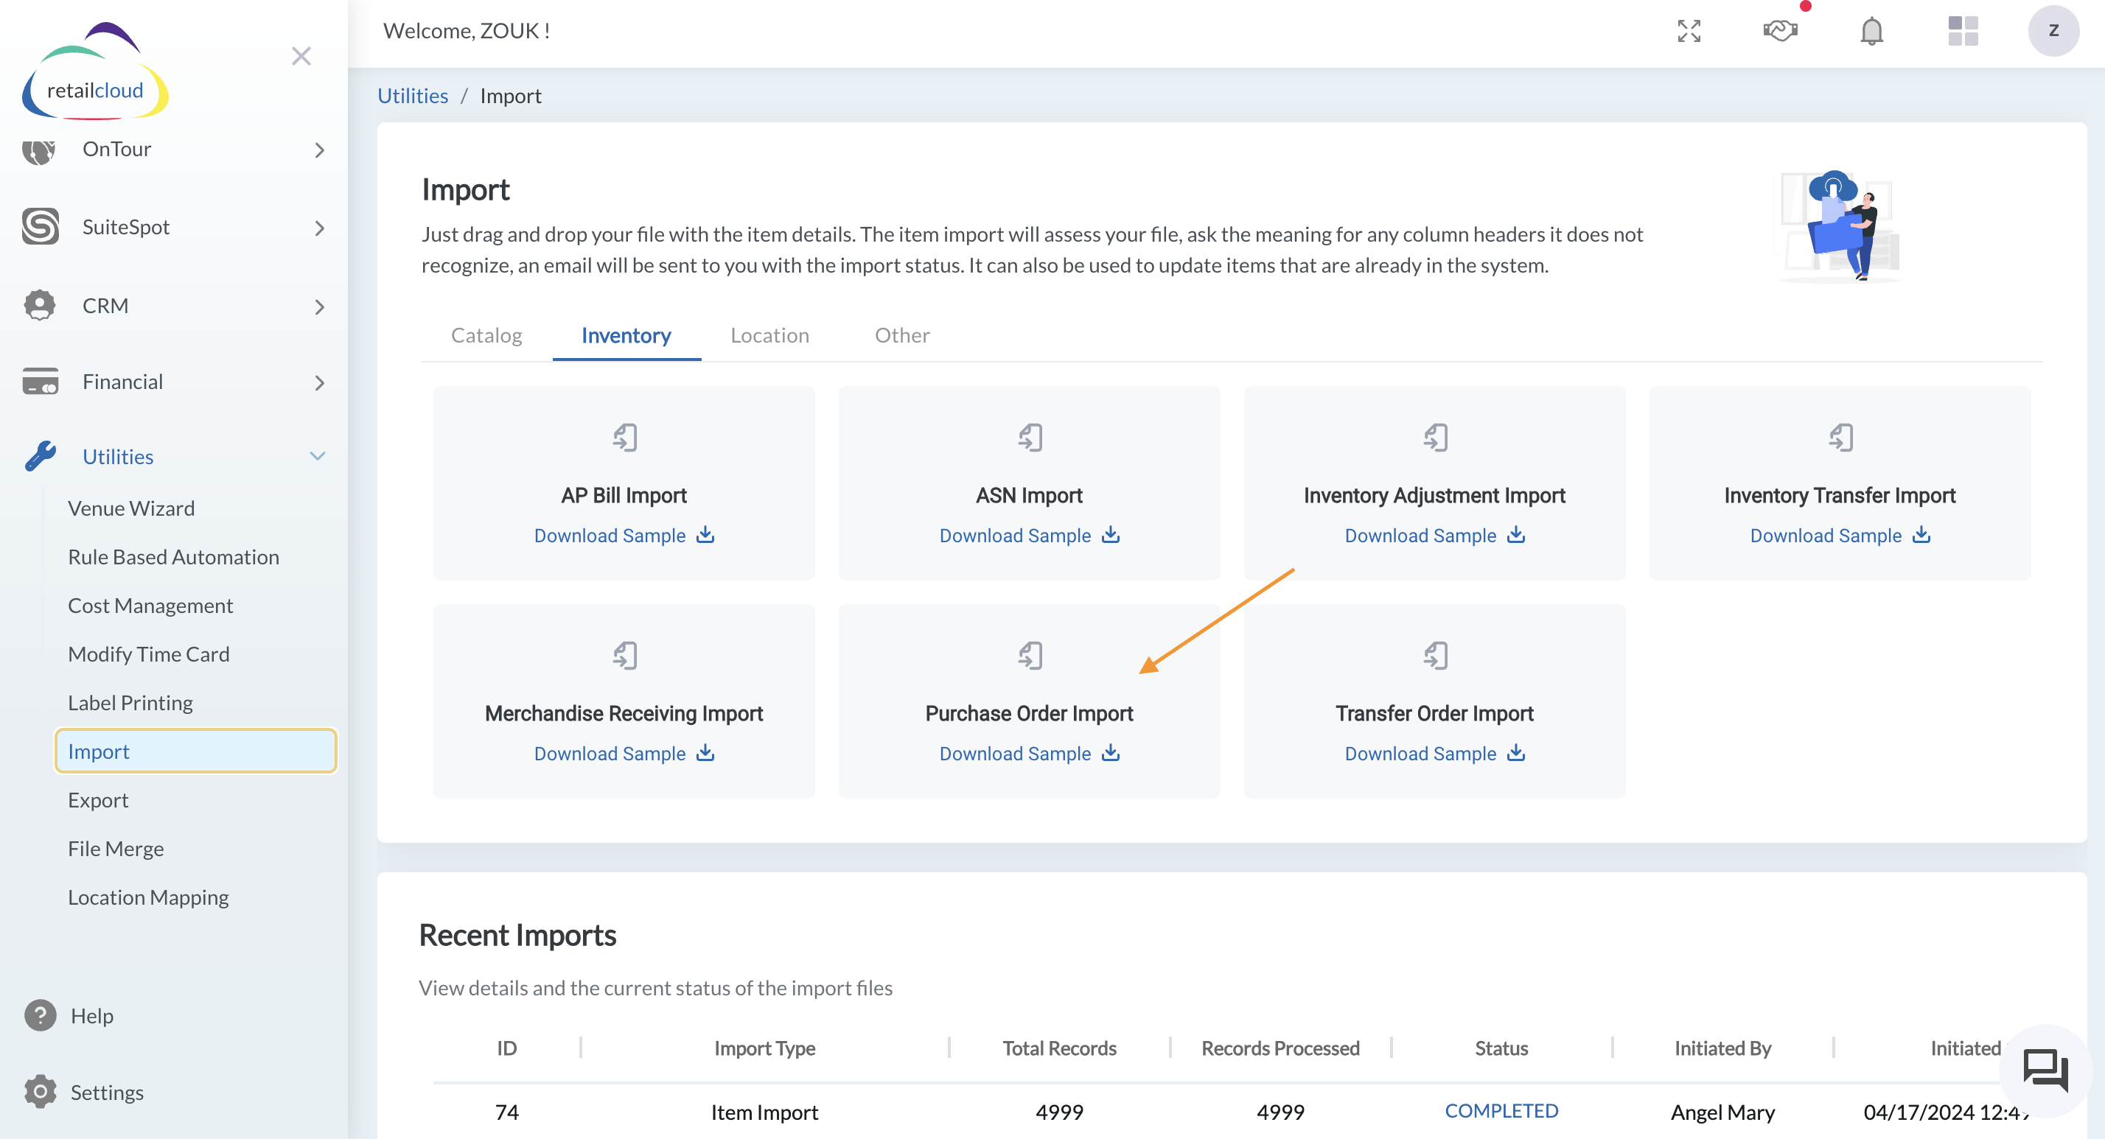Download sample for Merchandise Receiving Import

(624, 754)
